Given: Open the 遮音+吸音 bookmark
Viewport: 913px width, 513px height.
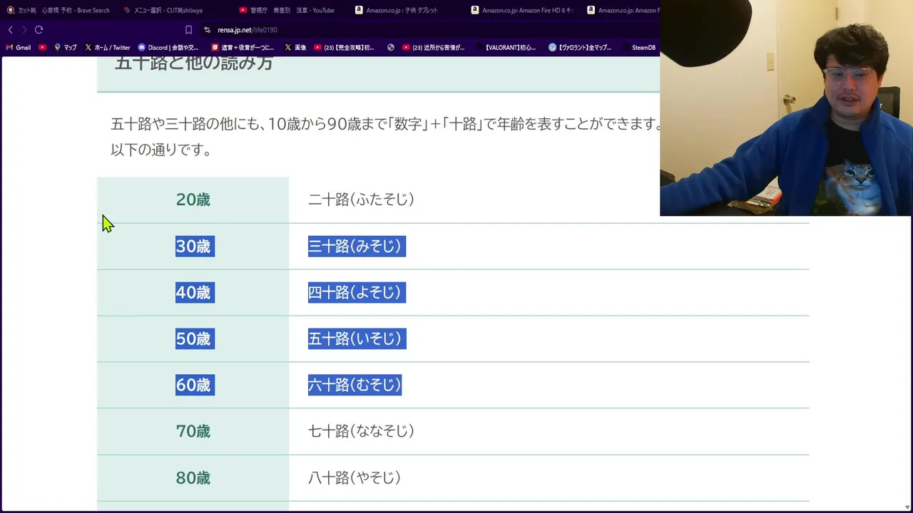Looking at the screenshot, I should 243,48.
